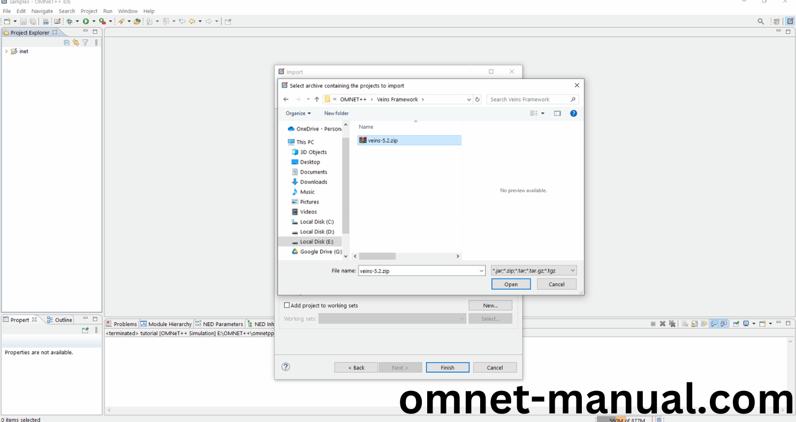Launch the simulation with the Run toolbar icon
Viewport: 796px width, 422px height.
[86, 21]
